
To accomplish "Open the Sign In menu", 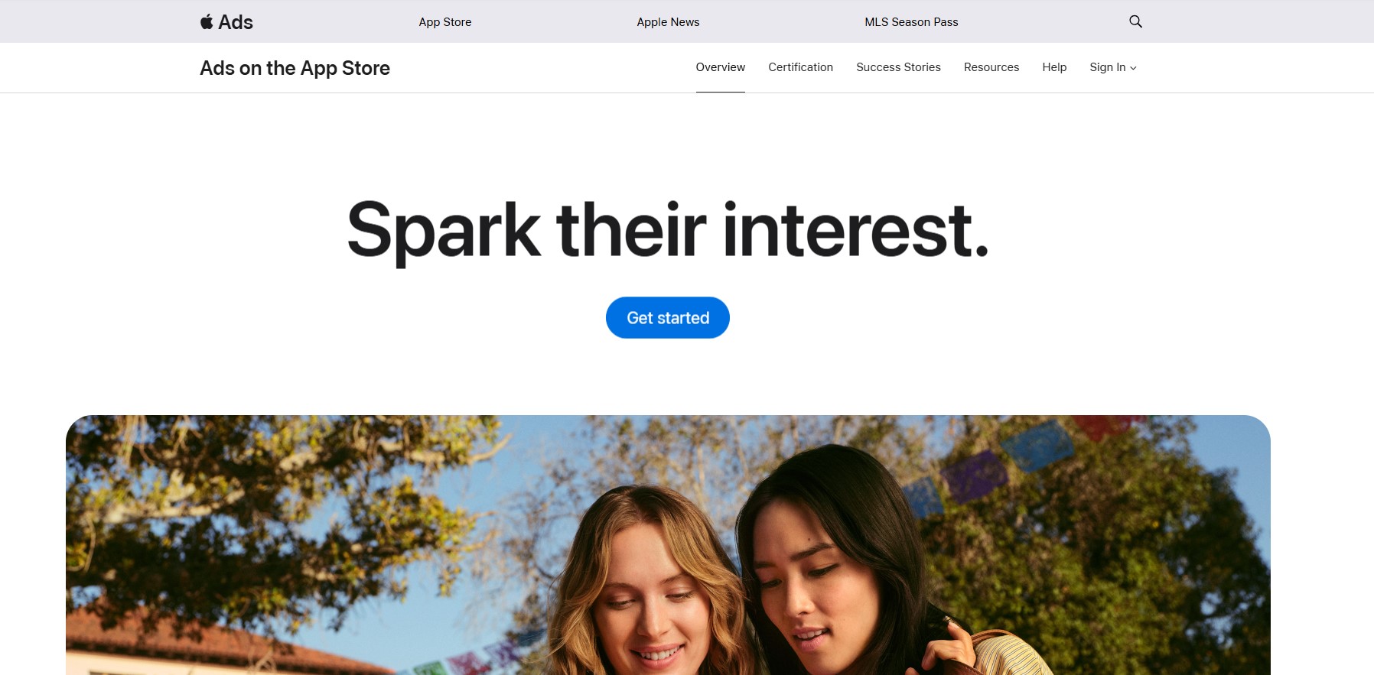I will coord(1112,67).
